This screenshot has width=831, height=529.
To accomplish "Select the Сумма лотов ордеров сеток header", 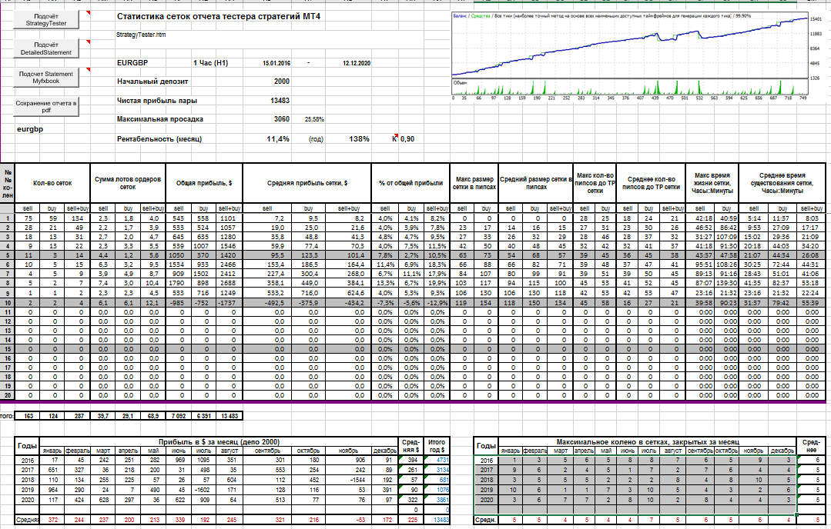I will tap(128, 183).
